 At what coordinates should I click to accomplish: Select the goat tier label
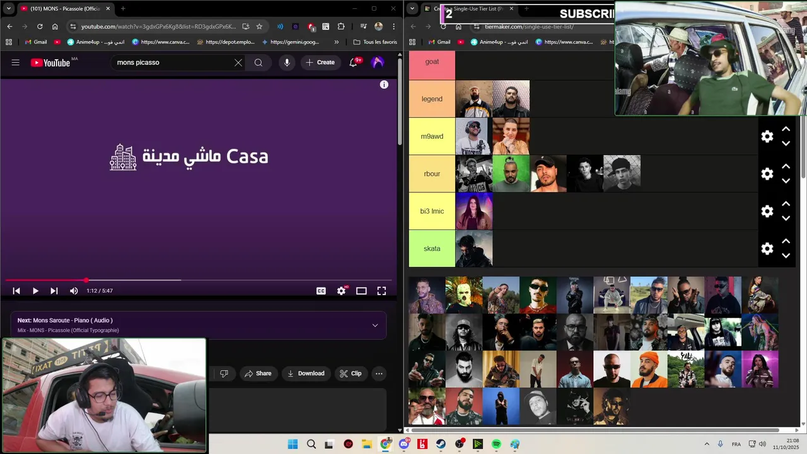point(432,62)
